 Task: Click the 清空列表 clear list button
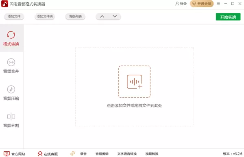tap(75, 16)
